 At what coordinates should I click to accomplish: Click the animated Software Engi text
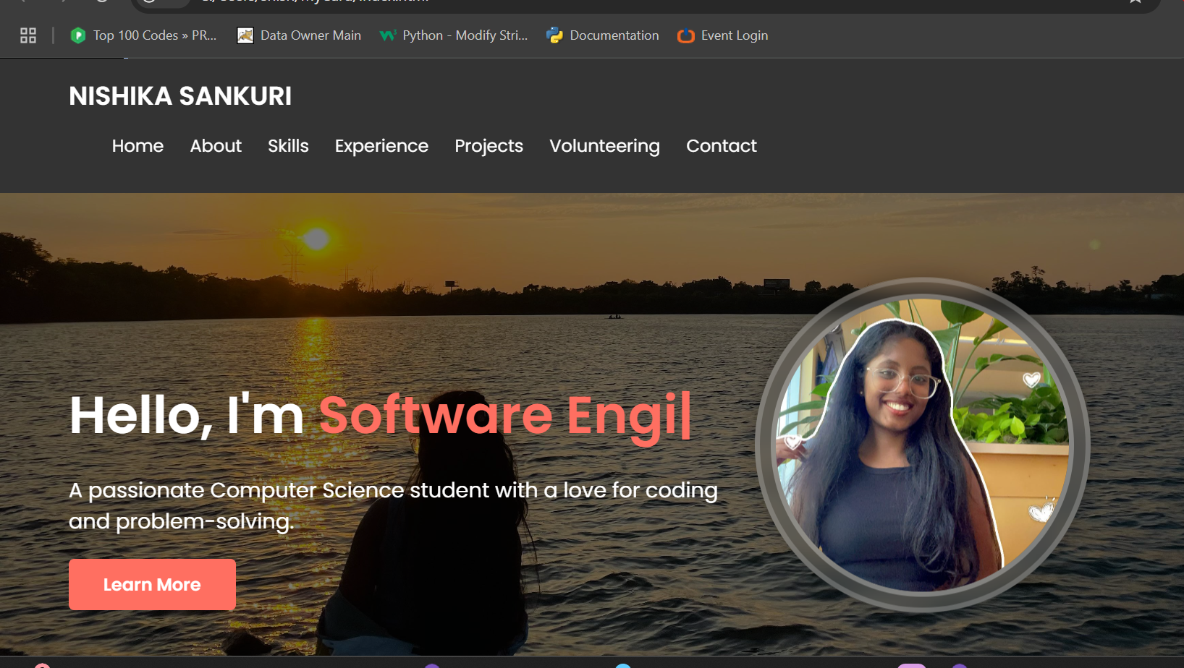point(504,416)
